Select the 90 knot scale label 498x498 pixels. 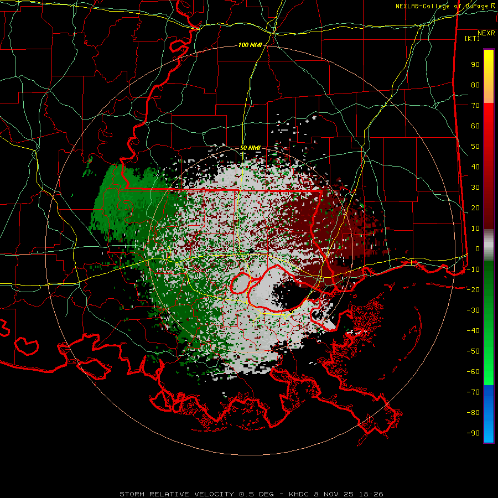coord(475,65)
